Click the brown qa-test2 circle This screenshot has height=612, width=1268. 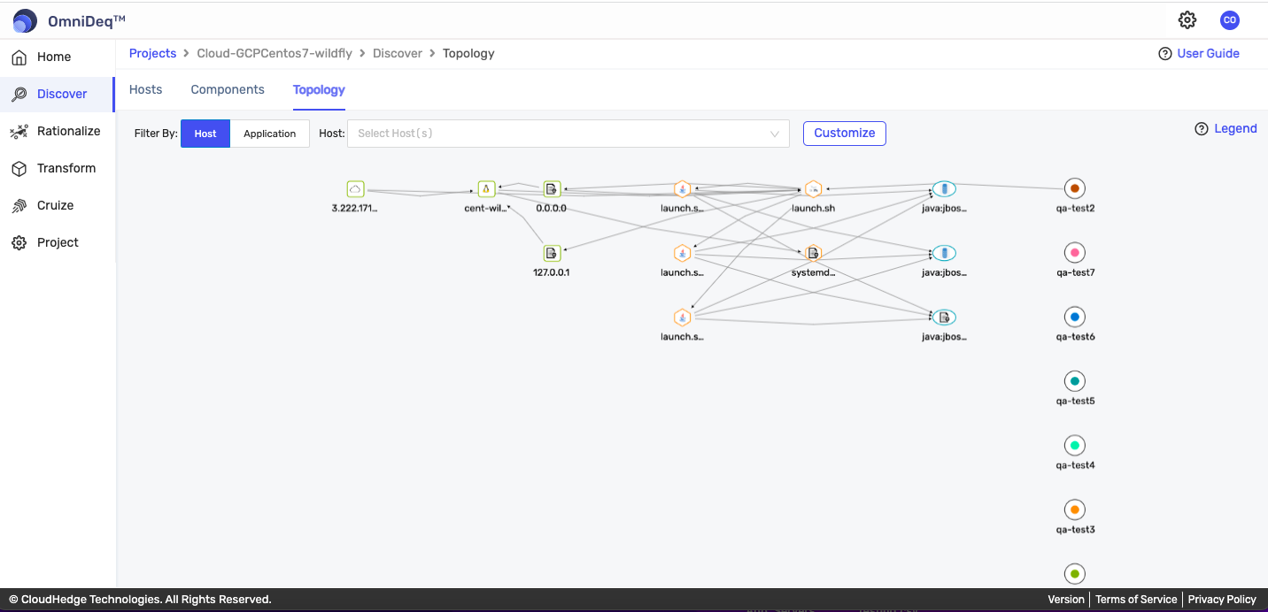pos(1075,188)
